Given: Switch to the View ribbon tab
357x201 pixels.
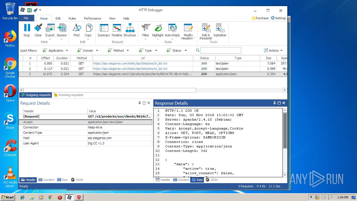Looking at the screenshot, I should click(x=112, y=18).
